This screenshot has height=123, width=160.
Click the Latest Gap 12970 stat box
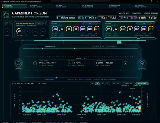point(148,17)
